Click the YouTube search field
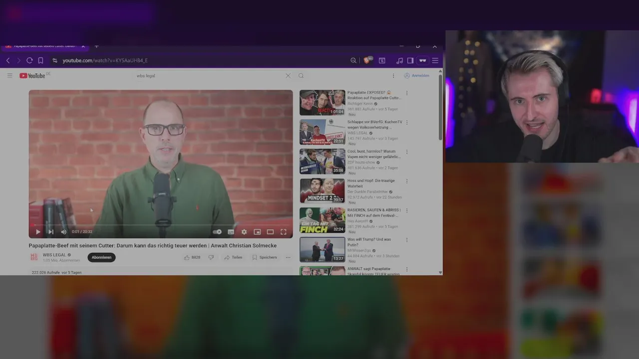 [x=210, y=76]
